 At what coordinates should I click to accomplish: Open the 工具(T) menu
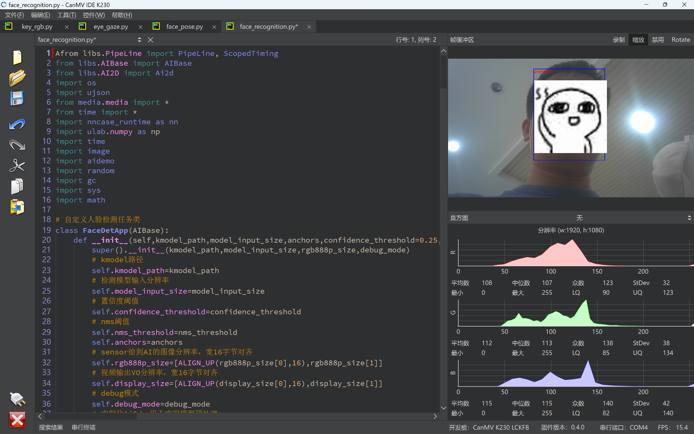[66, 15]
